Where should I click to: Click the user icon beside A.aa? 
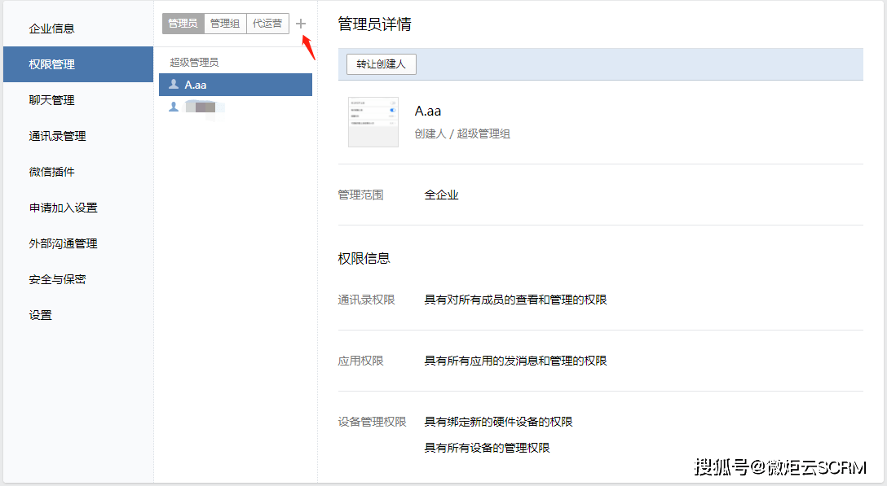coord(174,84)
